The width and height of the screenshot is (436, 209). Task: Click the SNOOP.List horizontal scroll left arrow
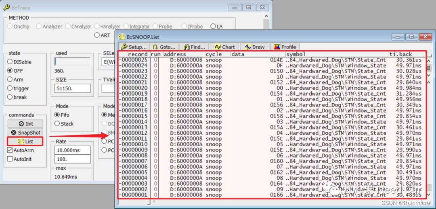pos(154,201)
